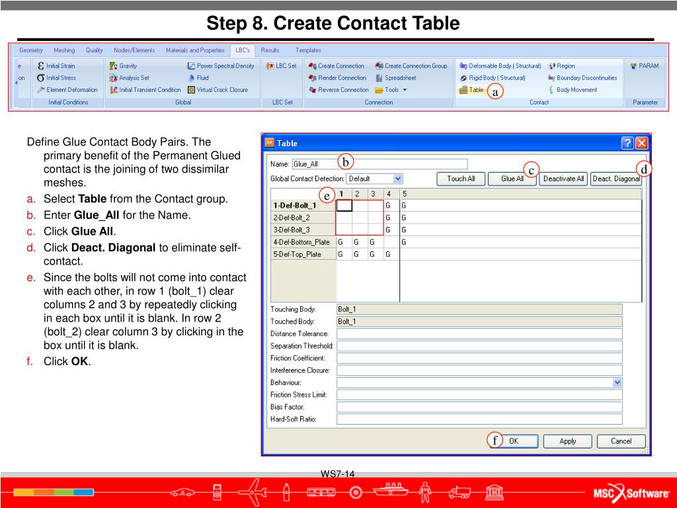
Task: Click the Render Connection icon
Action: 313,78
